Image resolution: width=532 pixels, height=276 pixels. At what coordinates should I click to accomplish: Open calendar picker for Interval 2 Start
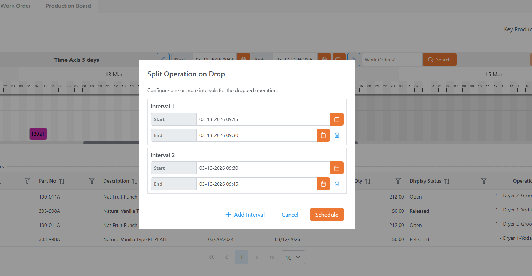tap(337, 168)
